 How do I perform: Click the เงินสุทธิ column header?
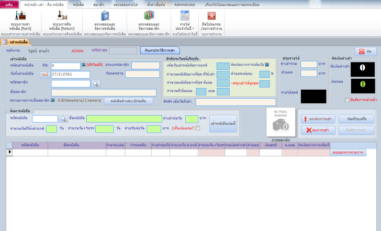[271, 145]
